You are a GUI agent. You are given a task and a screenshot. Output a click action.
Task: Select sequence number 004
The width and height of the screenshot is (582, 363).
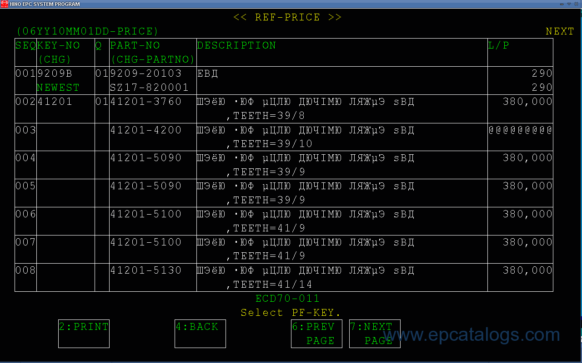[25, 158]
